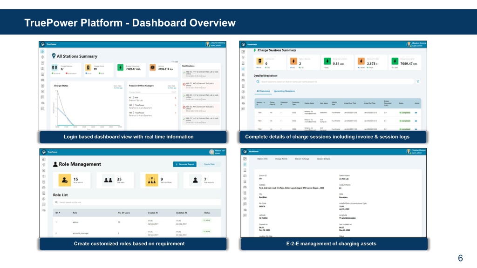The width and height of the screenshot is (477, 268).
Task: Click the No of admins yellow icon
Action: coord(64,180)
